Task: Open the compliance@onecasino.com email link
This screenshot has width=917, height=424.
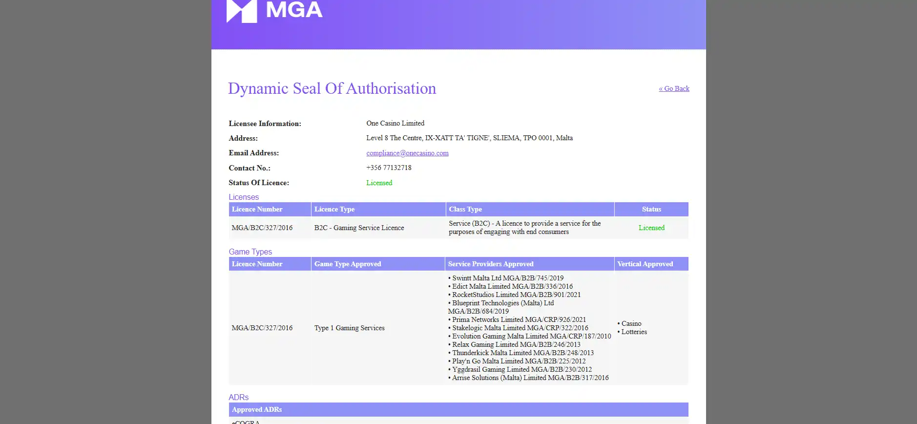Action: click(x=407, y=153)
